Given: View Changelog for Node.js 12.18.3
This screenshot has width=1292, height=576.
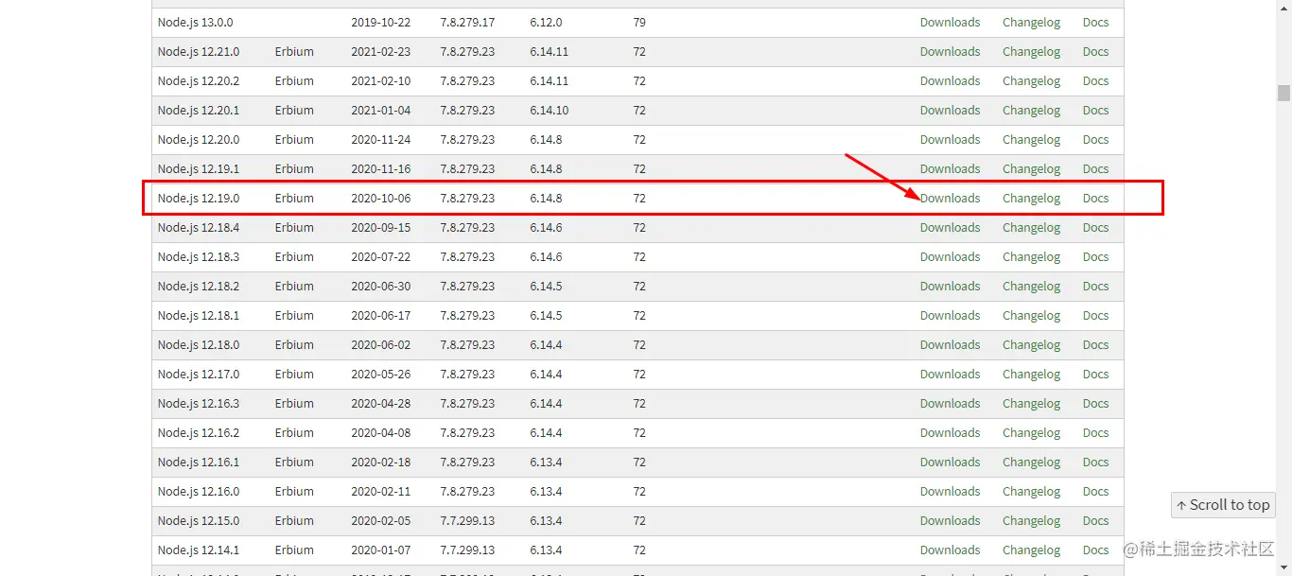Looking at the screenshot, I should pos(1031,257).
